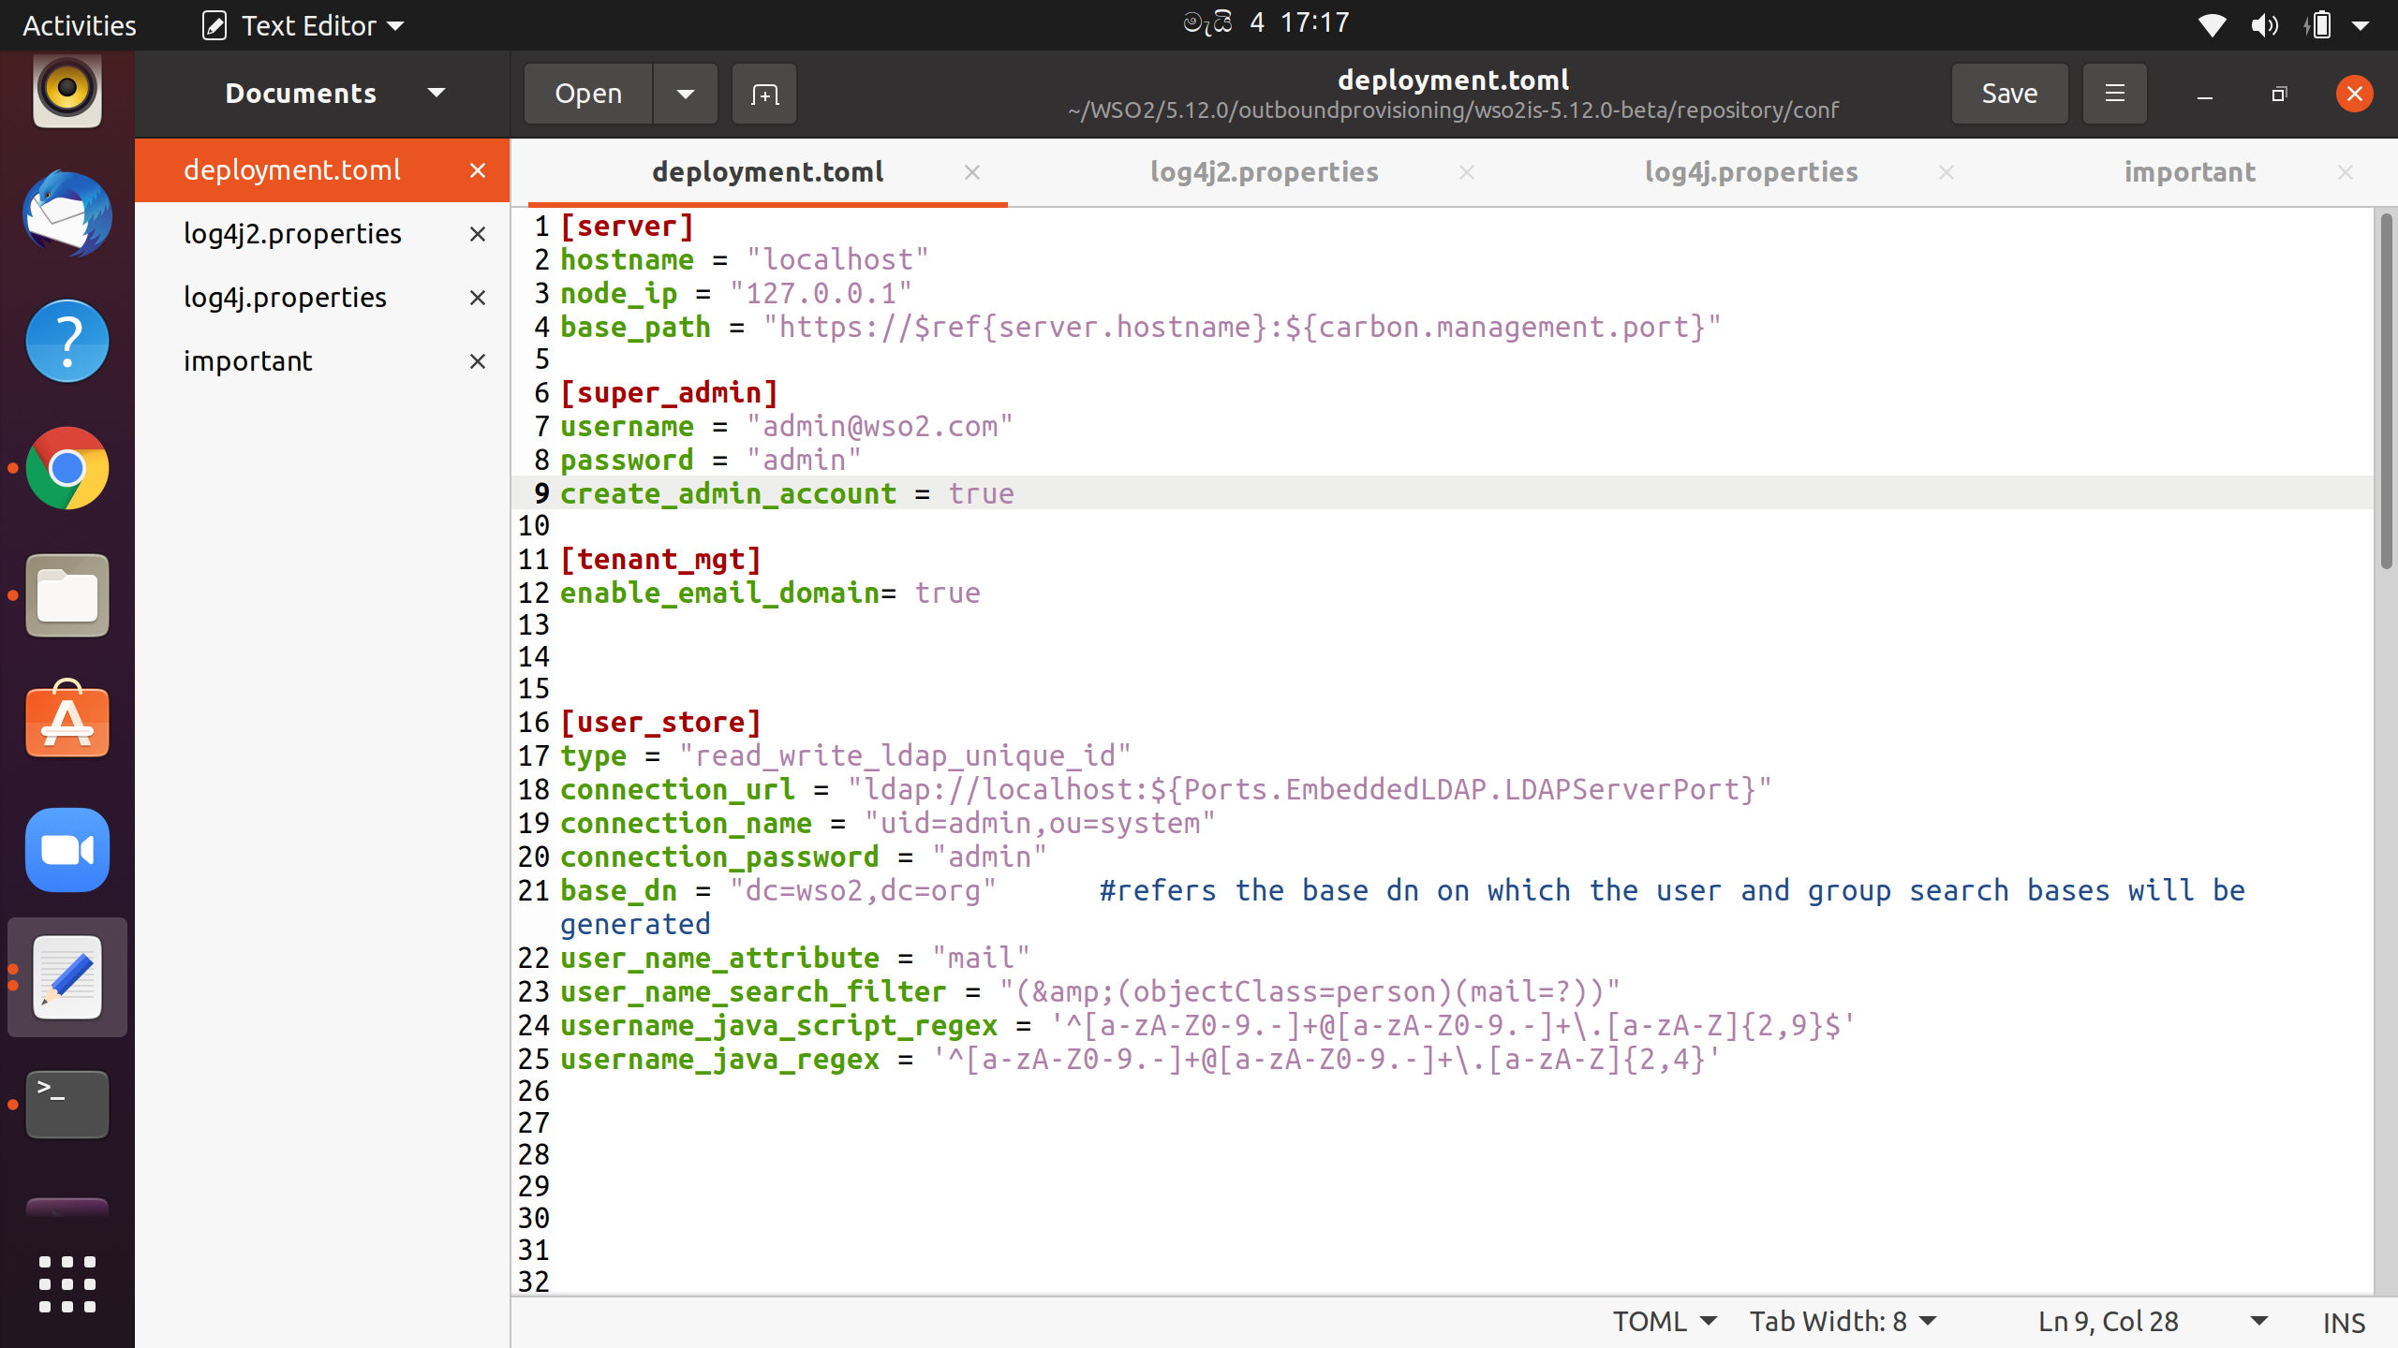The height and width of the screenshot is (1348, 2398).
Task: Open the TOML syntax highlighting selector
Action: 1663,1321
